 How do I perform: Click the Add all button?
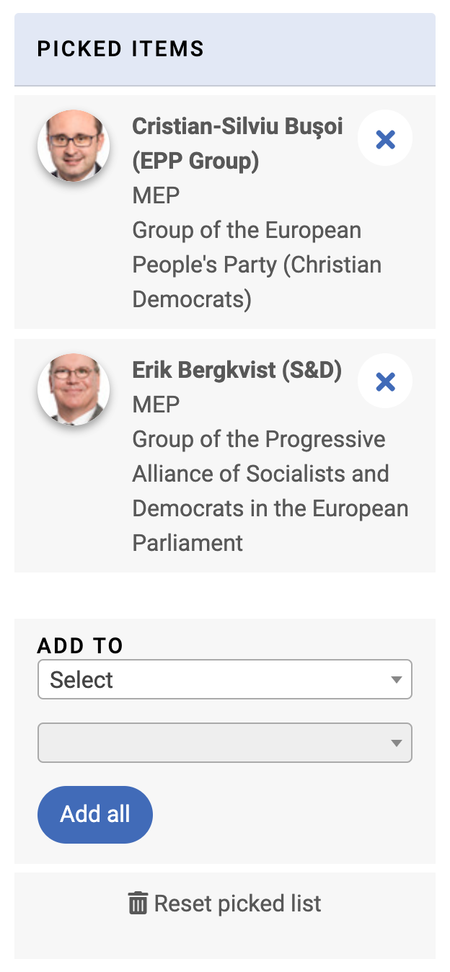click(x=95, y=814)
